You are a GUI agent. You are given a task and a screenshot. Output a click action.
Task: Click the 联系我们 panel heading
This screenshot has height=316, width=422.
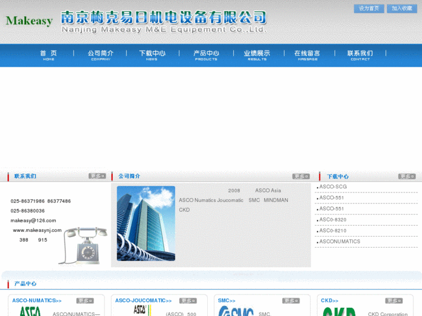coord(25,176)
